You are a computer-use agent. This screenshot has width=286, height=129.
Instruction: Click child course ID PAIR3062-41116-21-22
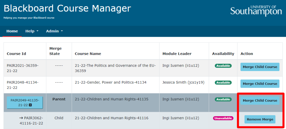tap(31, 121)
